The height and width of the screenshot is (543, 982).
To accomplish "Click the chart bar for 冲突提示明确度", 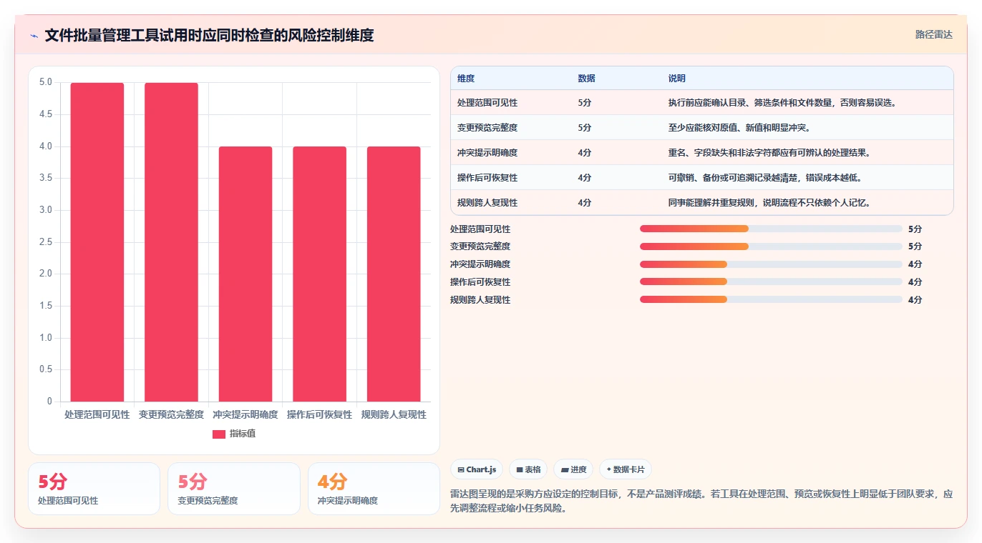I will (x=245, y=274).
